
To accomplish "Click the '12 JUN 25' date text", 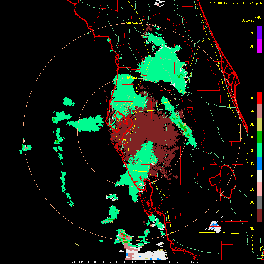I will (172, 262).
